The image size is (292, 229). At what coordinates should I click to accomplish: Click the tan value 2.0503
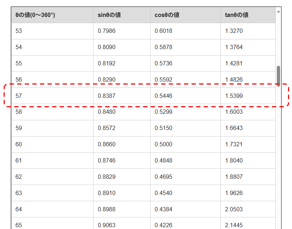(x=234, y=209)
